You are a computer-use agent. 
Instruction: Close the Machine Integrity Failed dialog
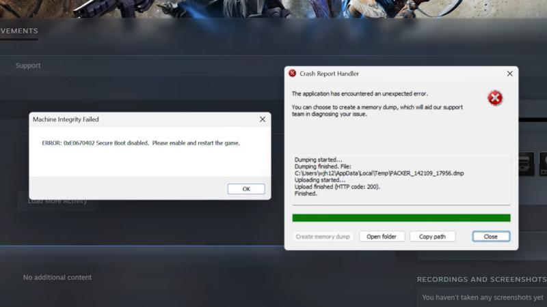click(263, 119)
